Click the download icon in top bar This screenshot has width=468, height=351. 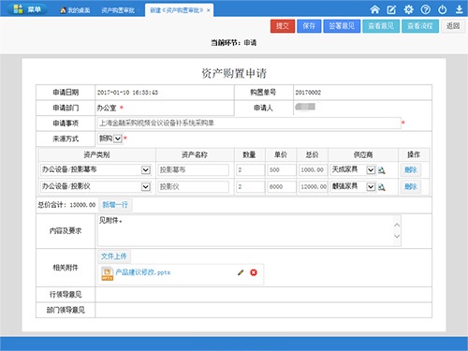(459, 9)
